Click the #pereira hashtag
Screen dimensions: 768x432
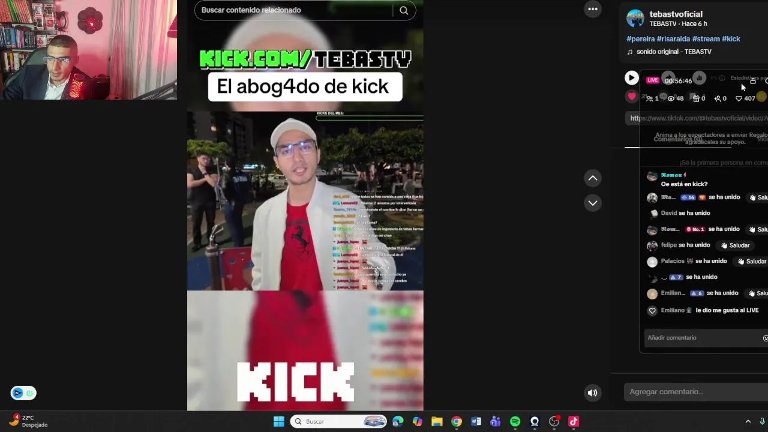coord(640,38)
